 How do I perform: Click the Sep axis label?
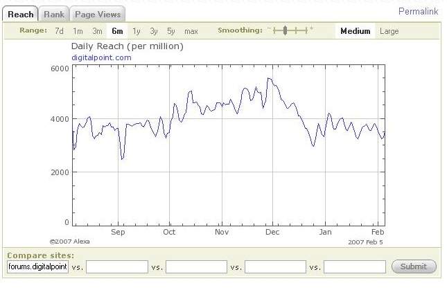[118, 232]
